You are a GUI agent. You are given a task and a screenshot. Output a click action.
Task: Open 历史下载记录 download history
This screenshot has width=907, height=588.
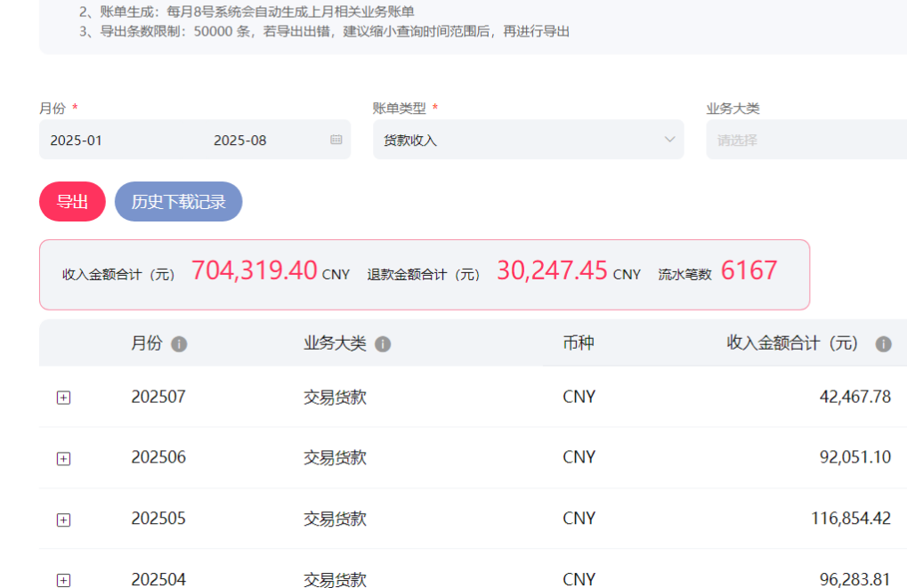pos(178,202)
